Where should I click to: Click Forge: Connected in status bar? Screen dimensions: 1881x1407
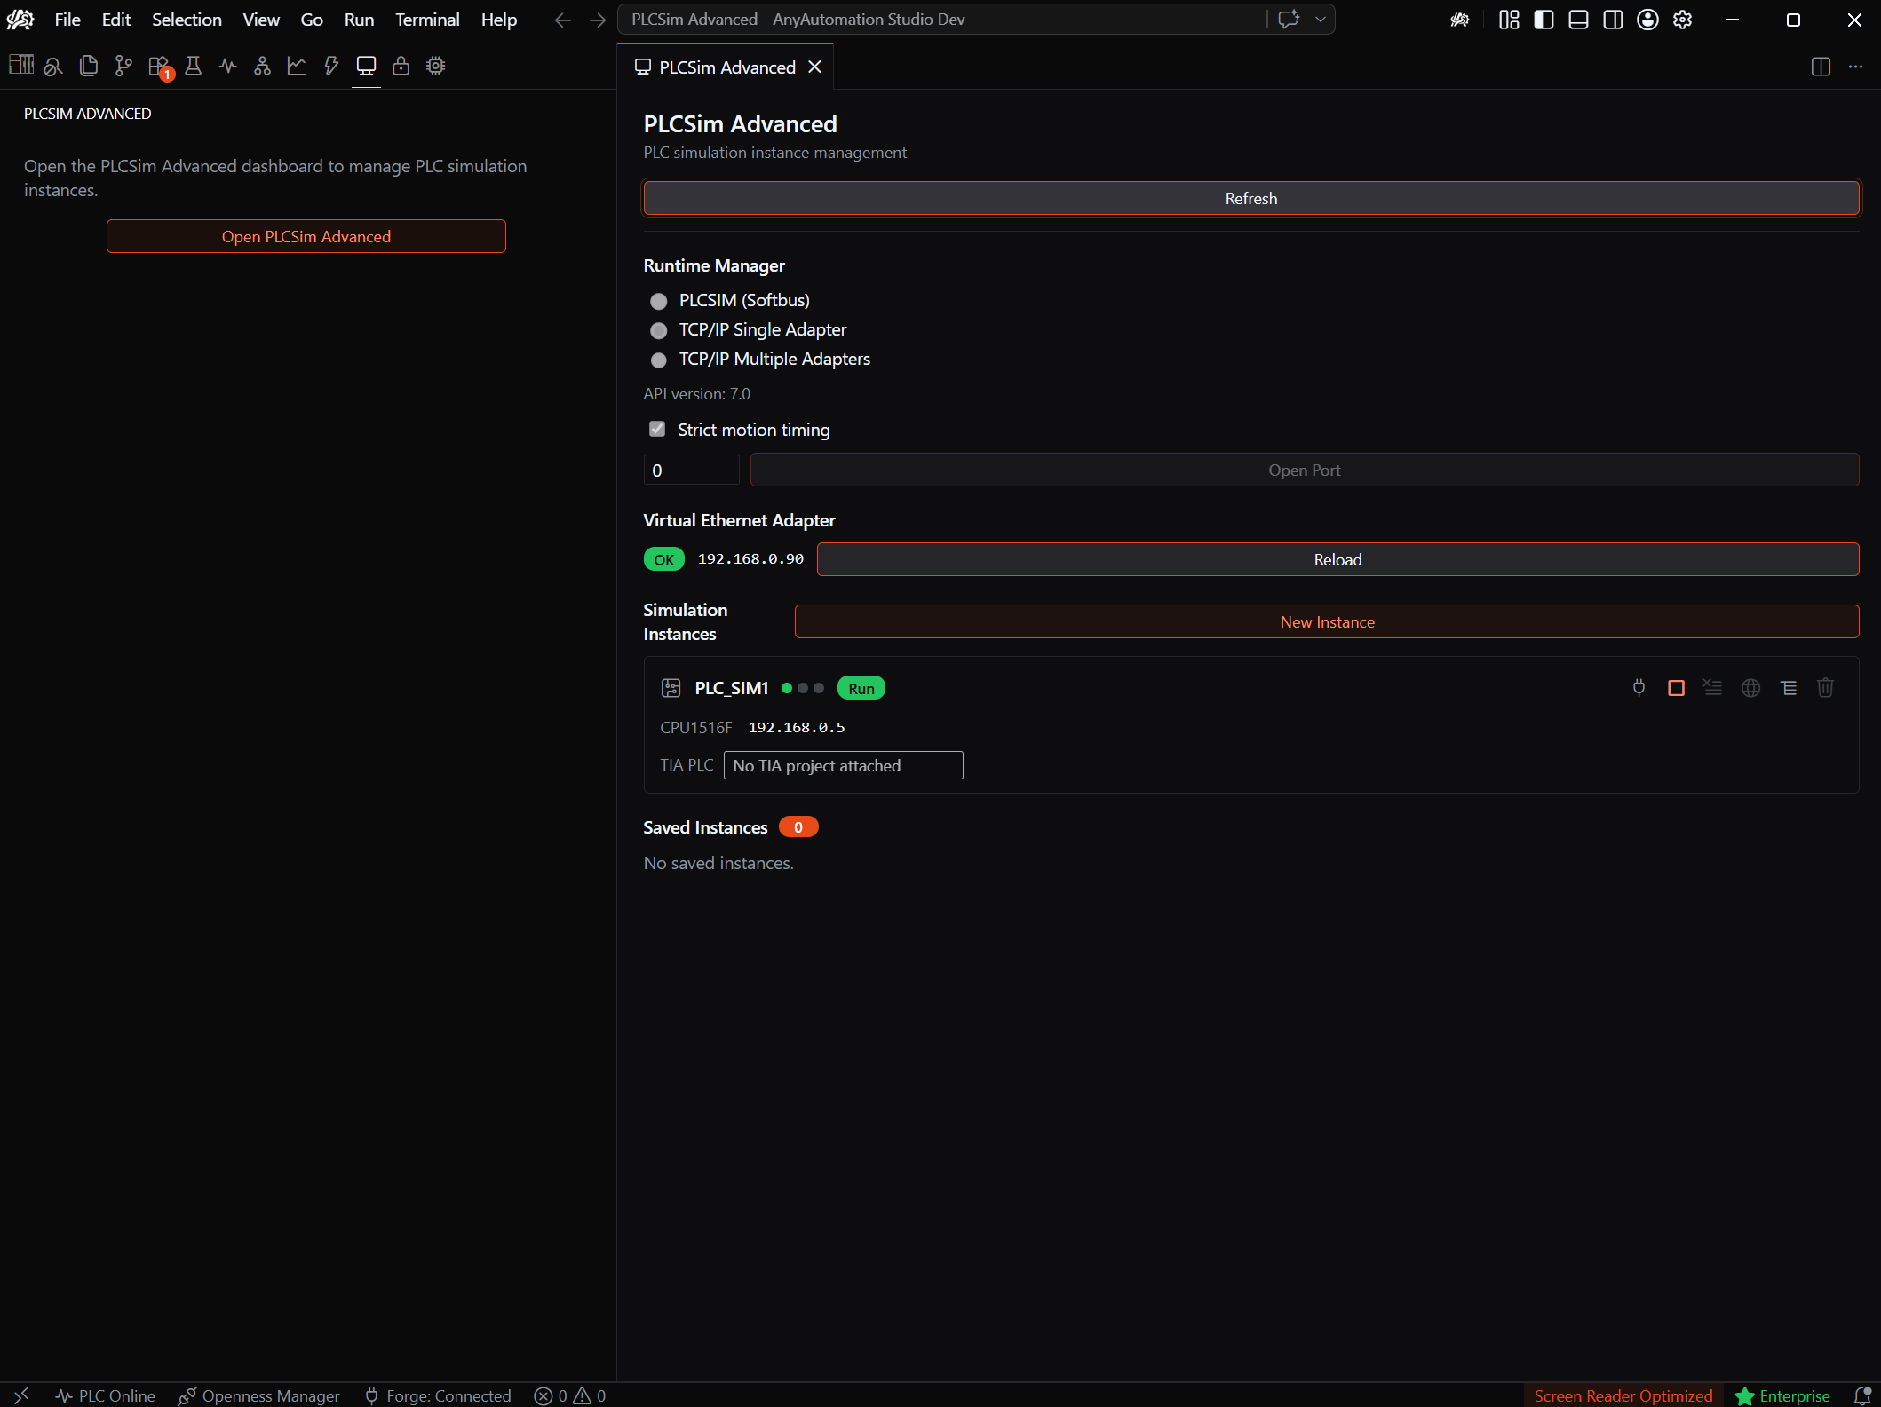click(x=438, y=1395)
